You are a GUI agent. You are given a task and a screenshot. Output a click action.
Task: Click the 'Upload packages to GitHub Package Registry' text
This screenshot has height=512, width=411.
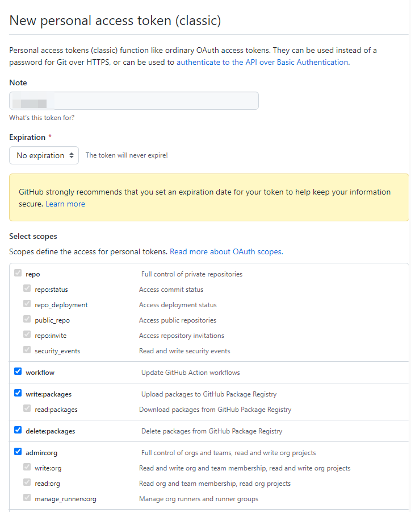pyautogui.click(x=209, y=394)
